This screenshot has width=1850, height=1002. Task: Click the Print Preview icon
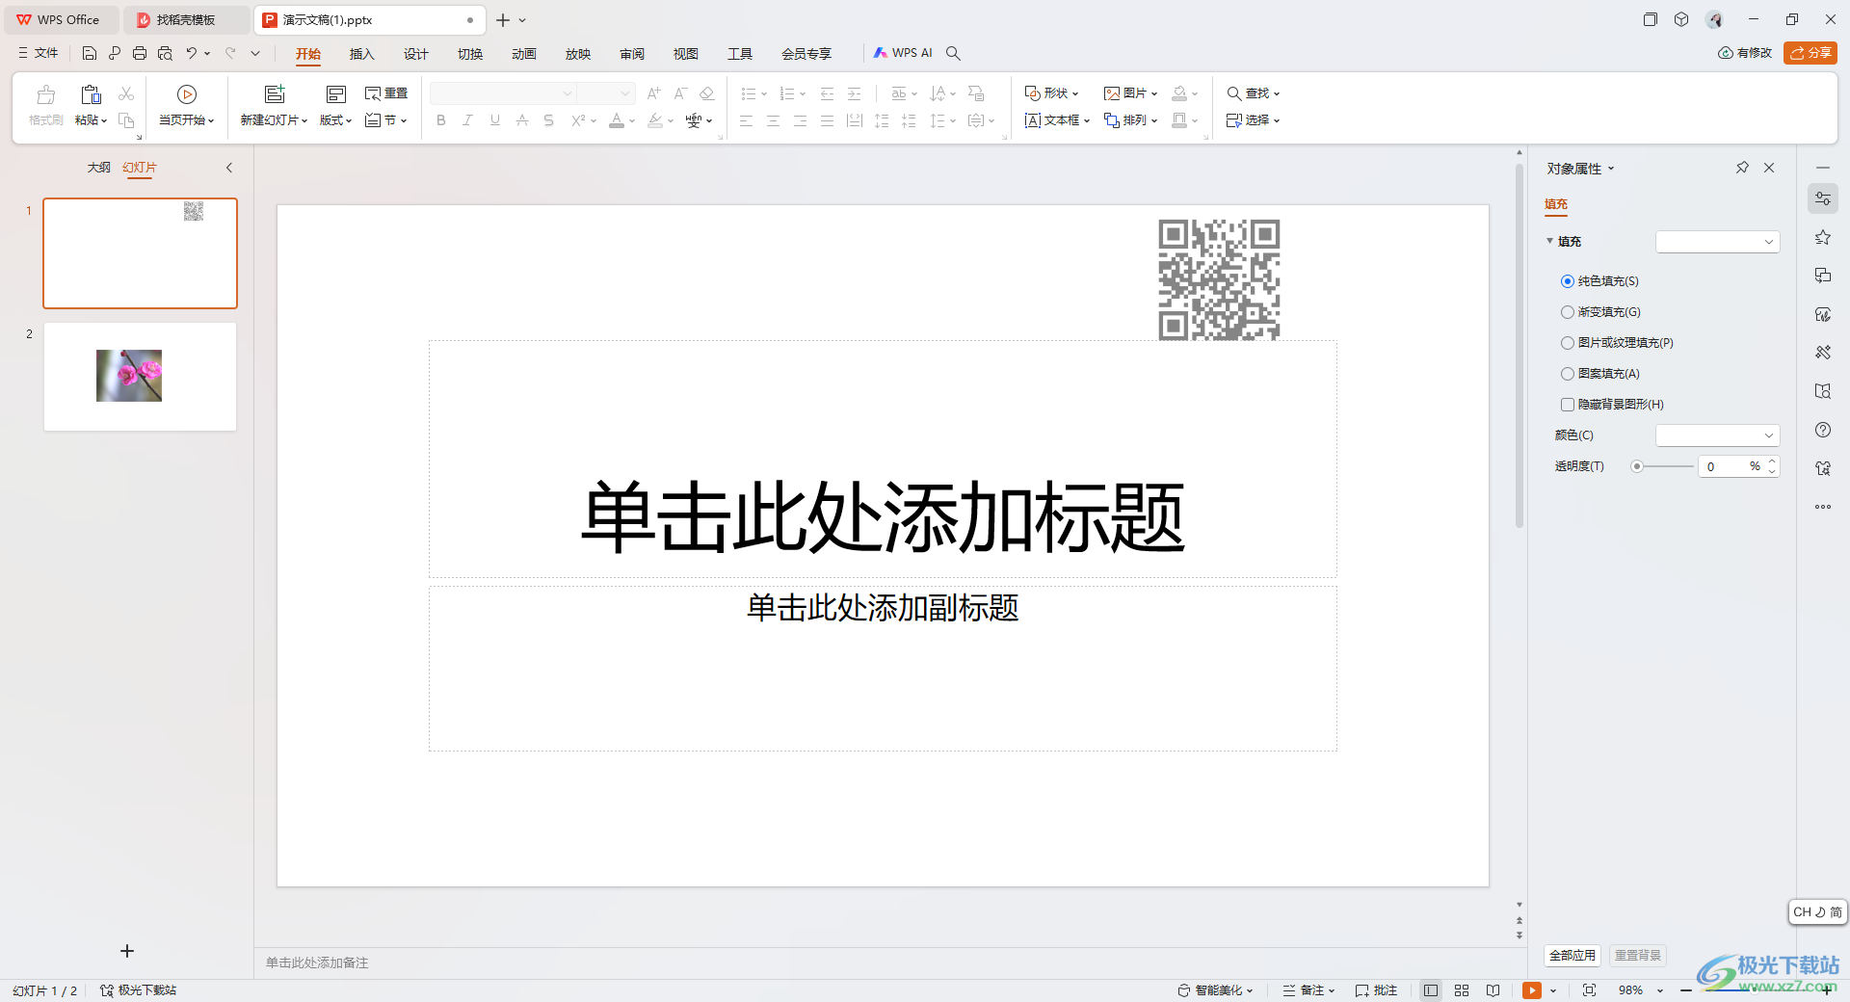(165, 53)
